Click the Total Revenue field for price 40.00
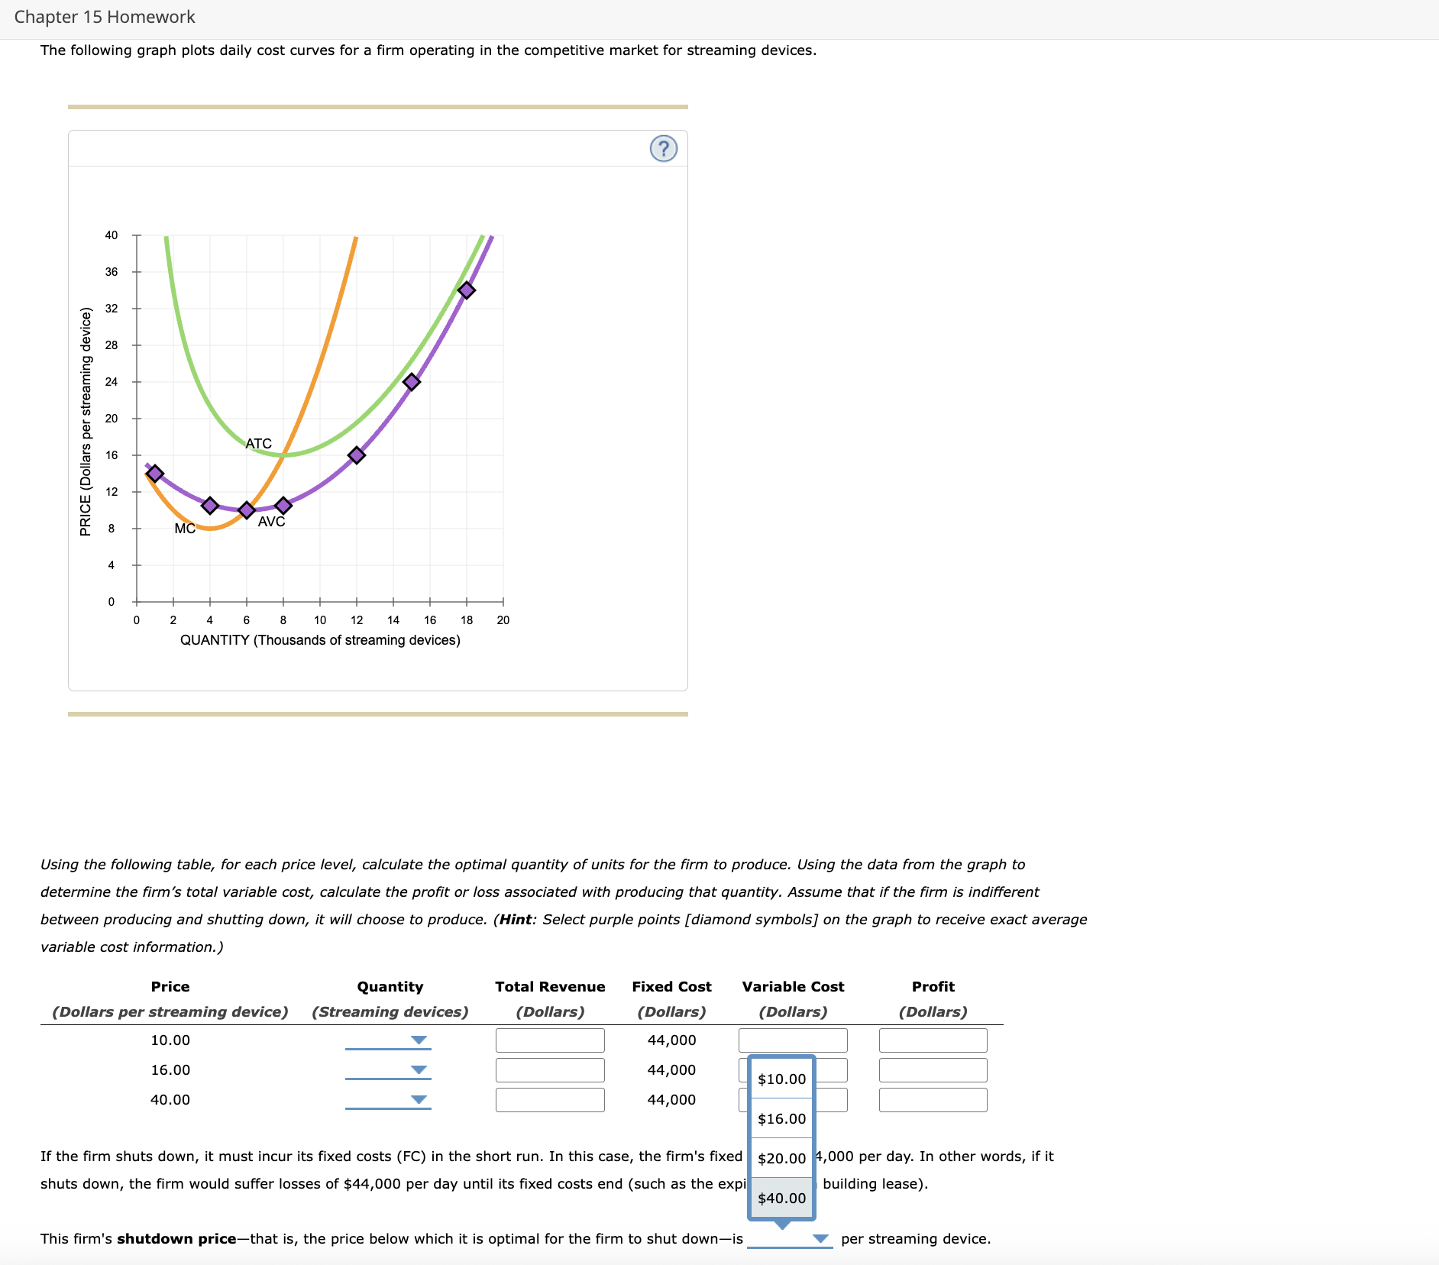This screenshot has height=1265, width=1439. (x=549, y=1100)
